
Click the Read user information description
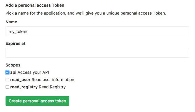[53, 80]
